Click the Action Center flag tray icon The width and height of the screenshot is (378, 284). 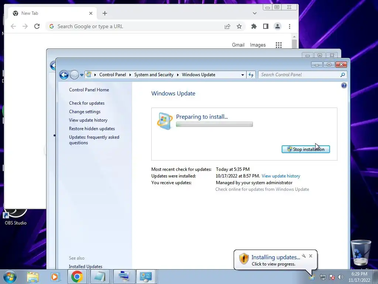pyautogui.click(x=332, y=277)
